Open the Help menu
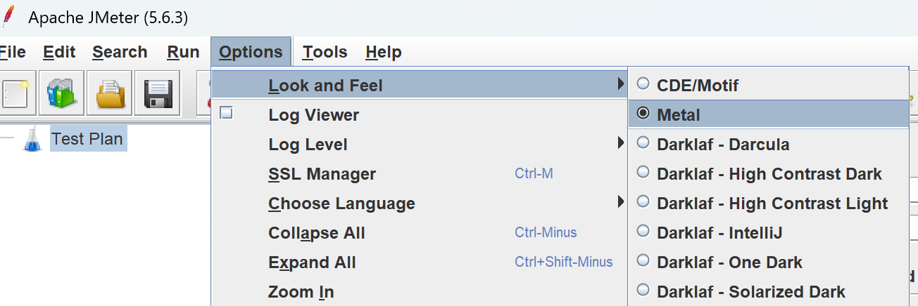918x306 pixels. click(x=384, y=52)
